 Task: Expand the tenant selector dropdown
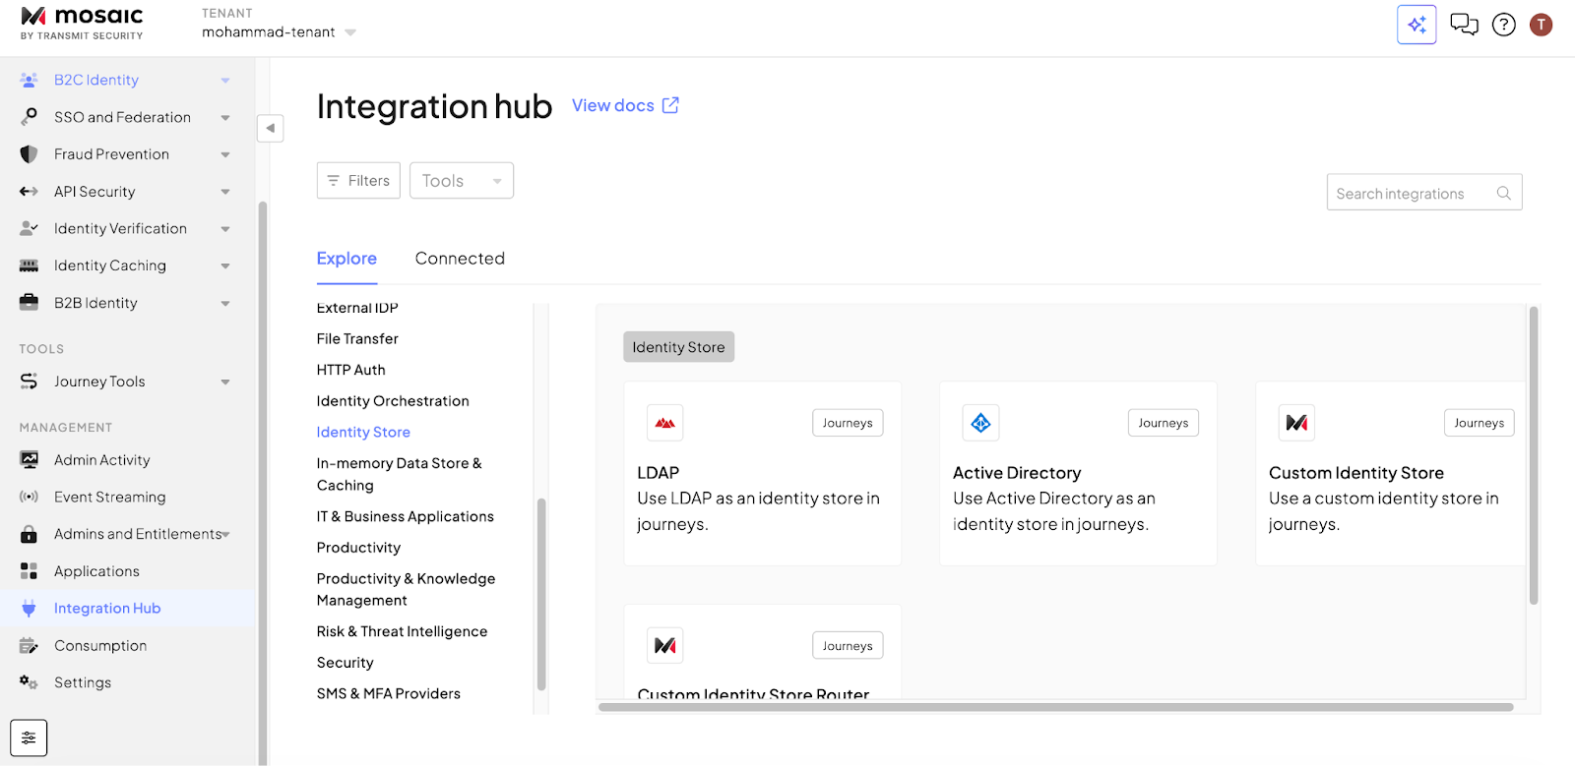350,32
